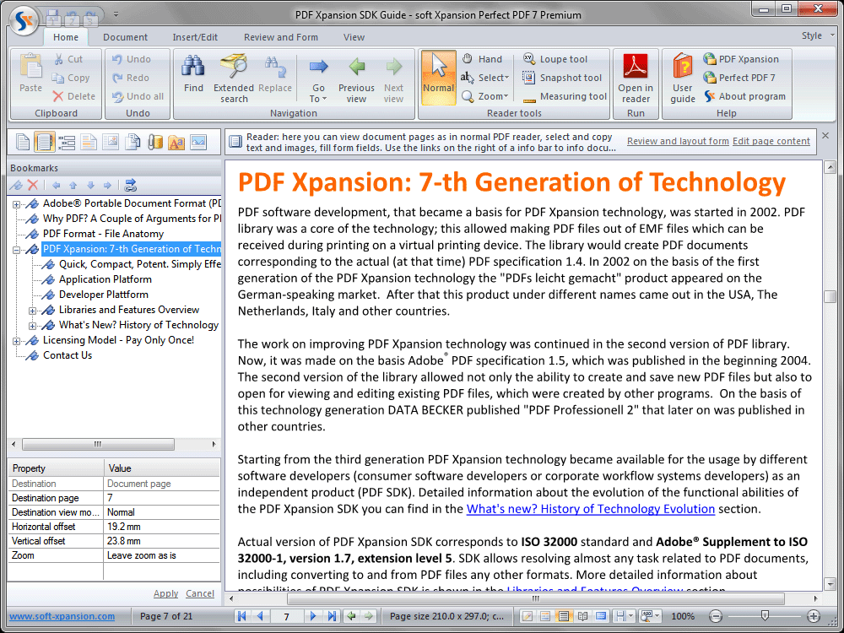Screen dimensions: 844x633
Task: Open the Select tool dropdown
Action: coord(485,78)
